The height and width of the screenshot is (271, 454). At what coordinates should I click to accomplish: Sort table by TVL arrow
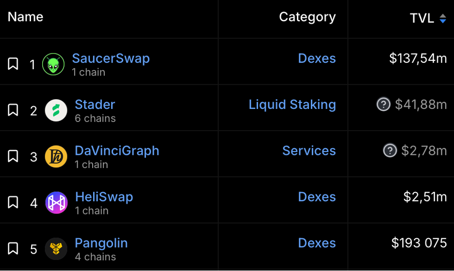[x=443, y=18]
